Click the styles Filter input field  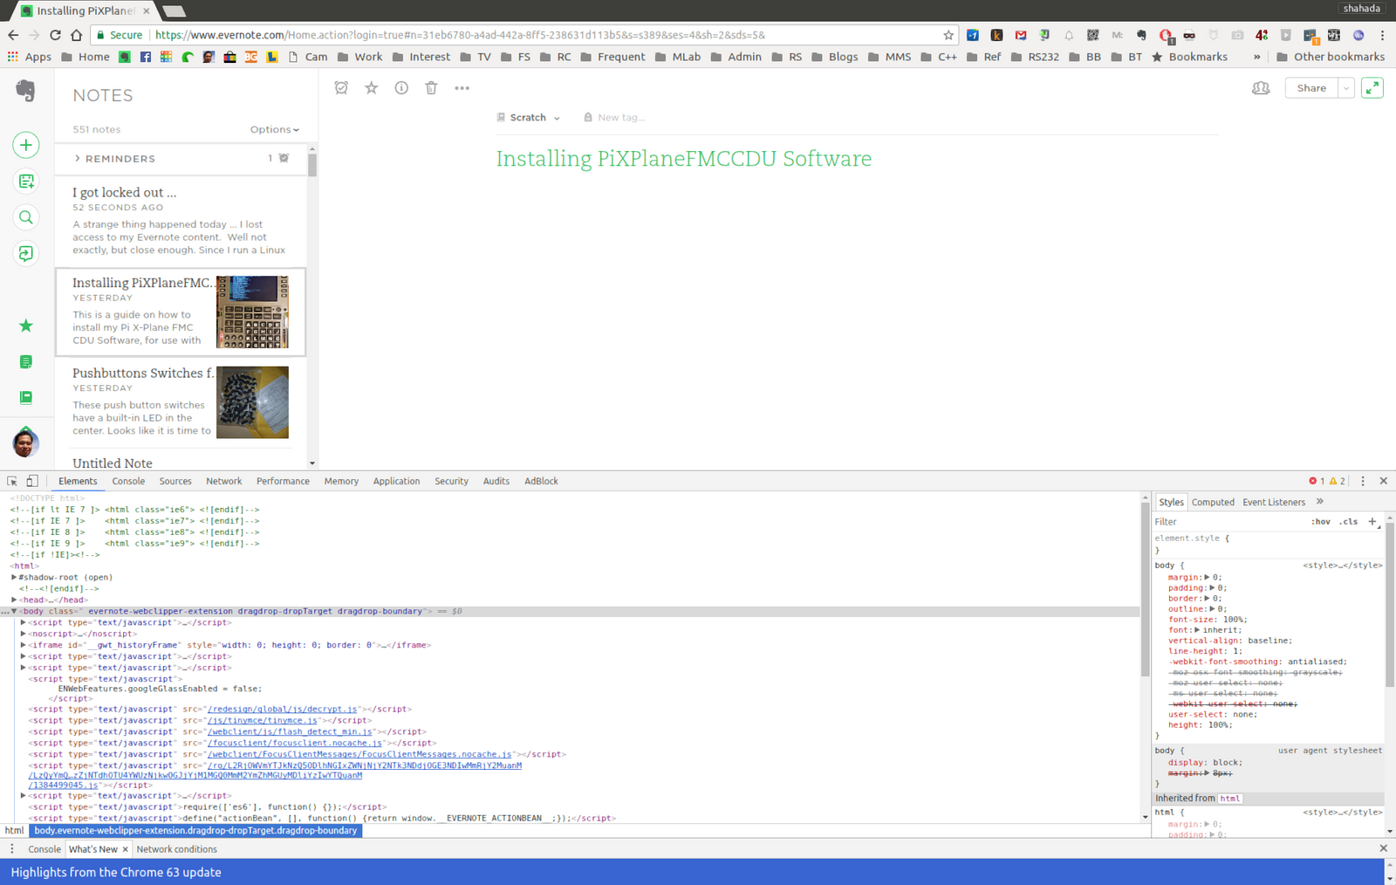tap(1226, 522)
